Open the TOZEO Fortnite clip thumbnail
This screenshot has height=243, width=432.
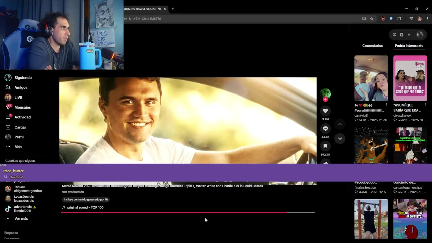point(410,219)
